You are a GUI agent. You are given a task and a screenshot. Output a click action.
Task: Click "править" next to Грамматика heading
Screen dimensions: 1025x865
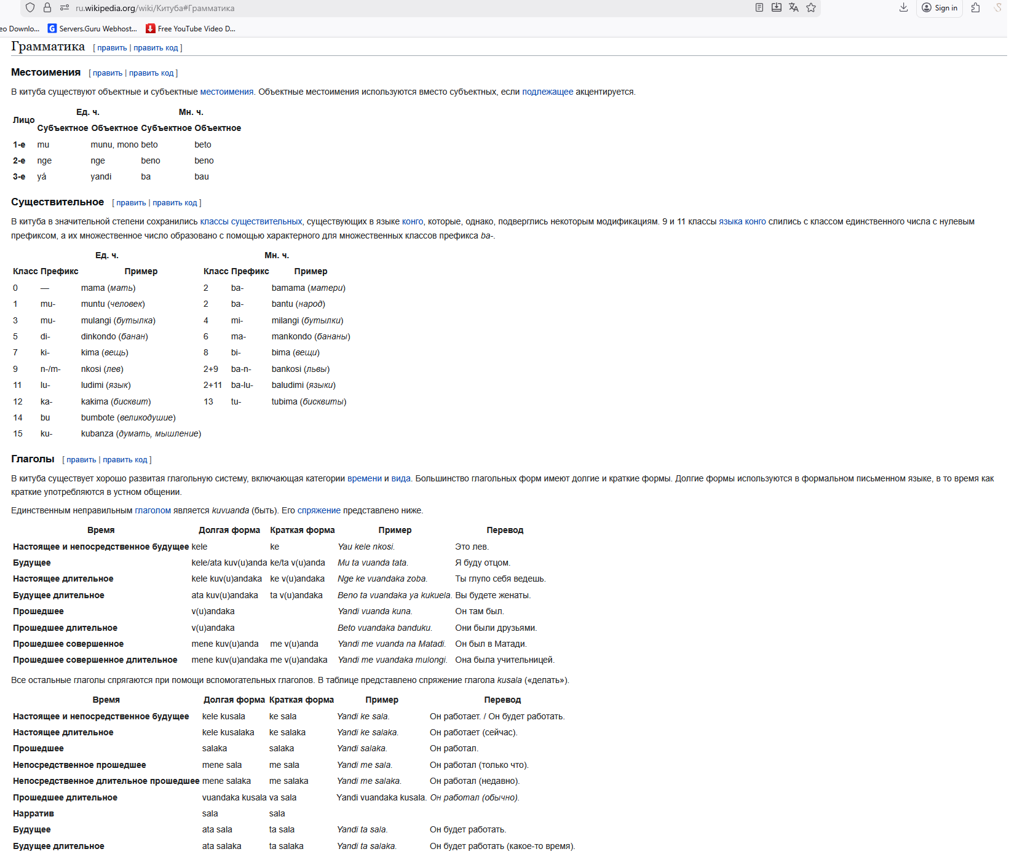point(112,48)
